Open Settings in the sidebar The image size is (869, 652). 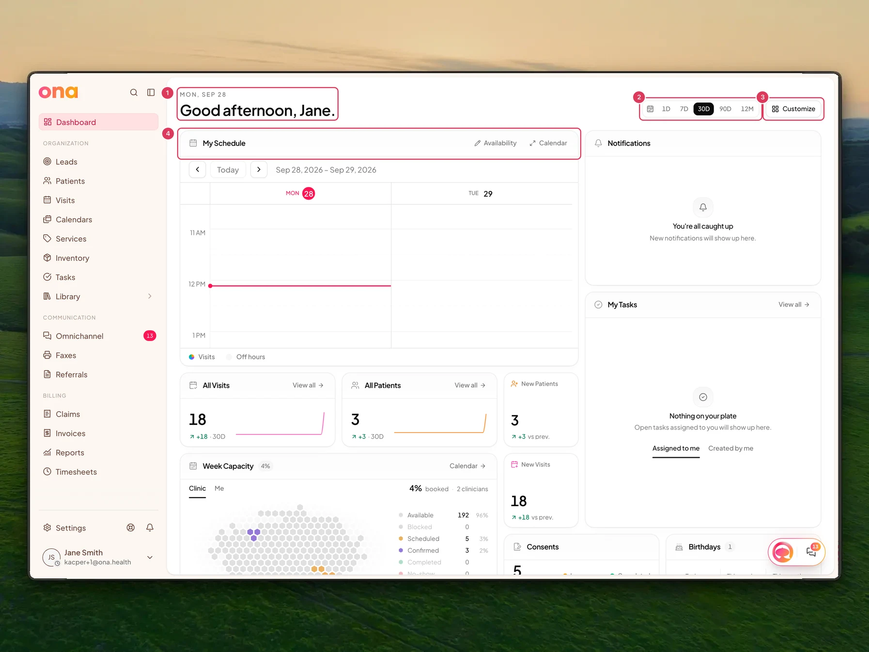click(x=70, y=528)
